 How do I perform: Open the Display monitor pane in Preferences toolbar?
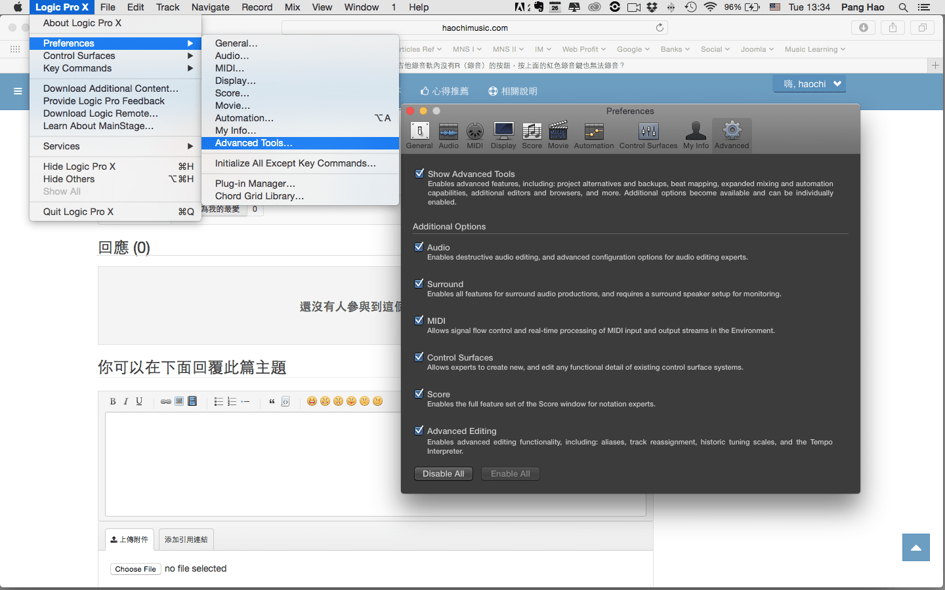click(503, 136)
